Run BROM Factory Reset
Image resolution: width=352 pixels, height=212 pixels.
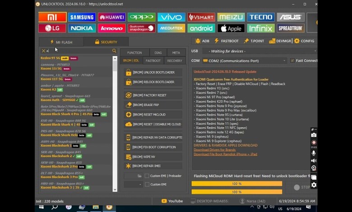coord(153,95)
